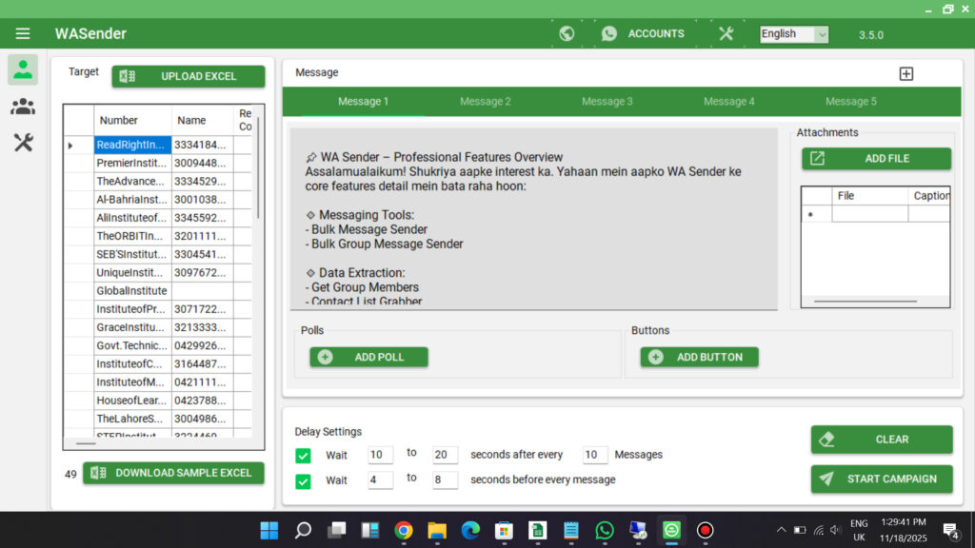Switch to the Message 2 tab
Screen dimensions: 975x548
pyautogui.click(x=485, y=102)
